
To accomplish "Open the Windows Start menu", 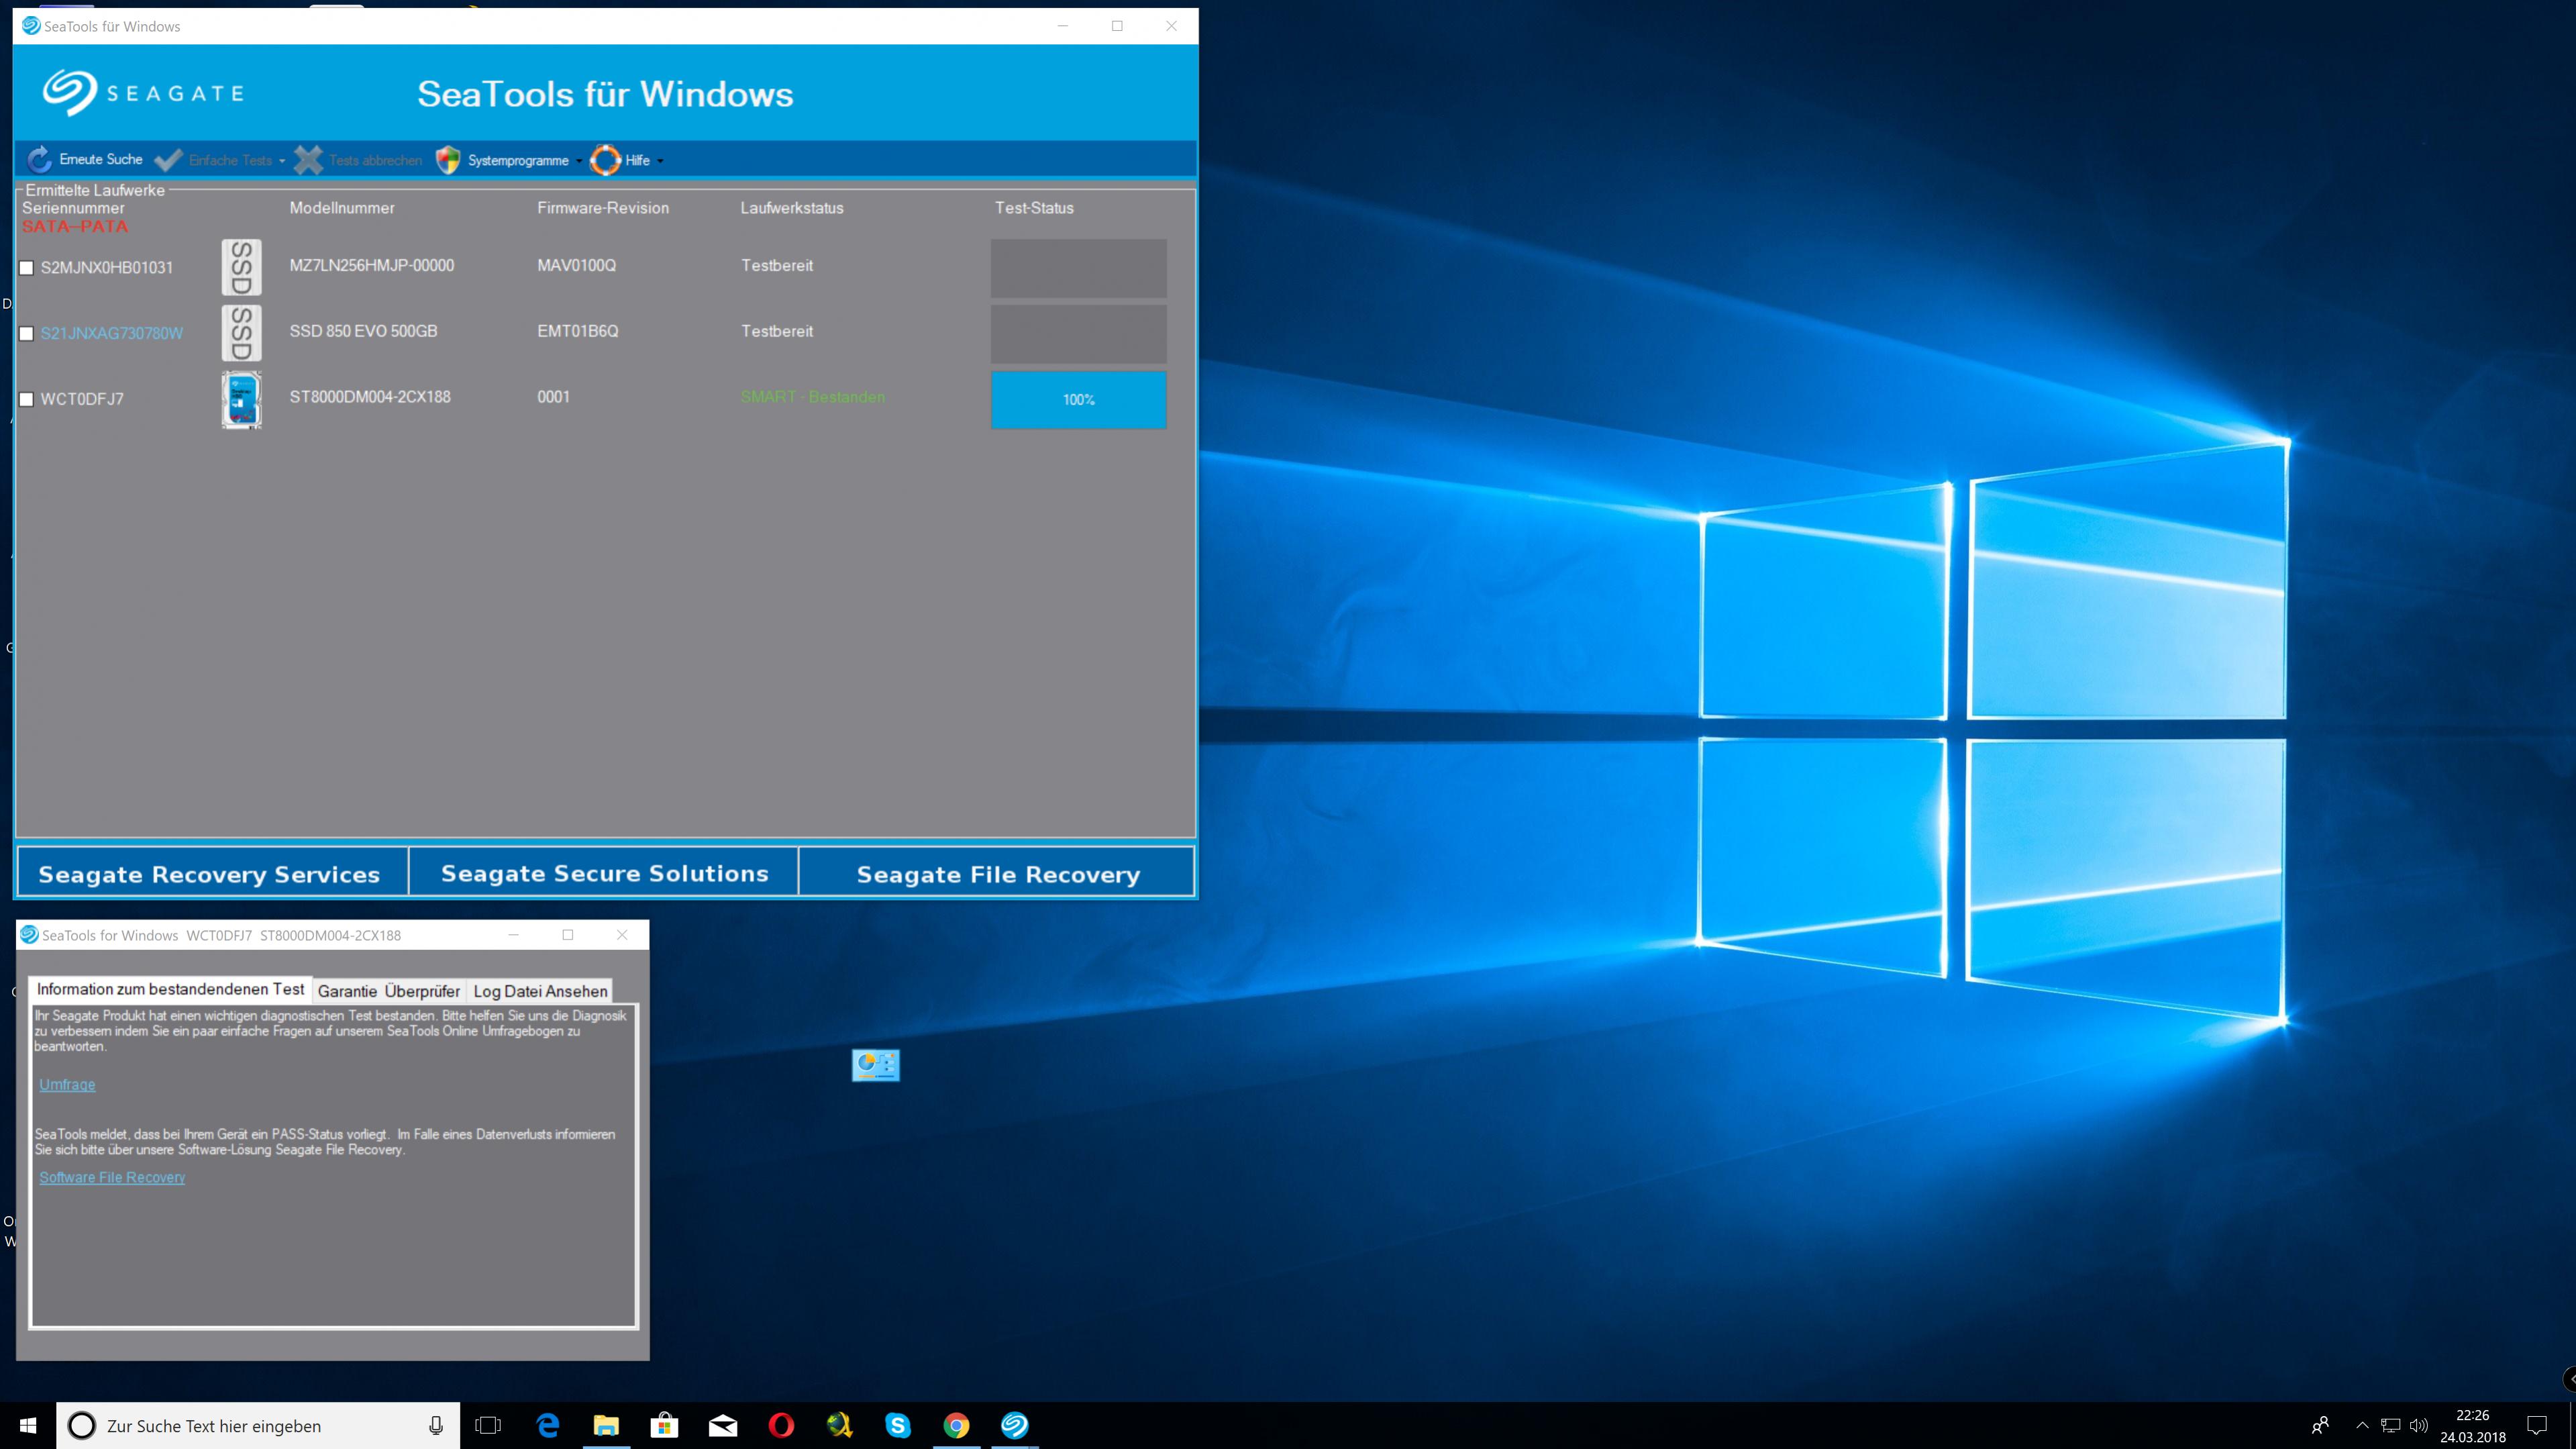I will coord(28,1425).
